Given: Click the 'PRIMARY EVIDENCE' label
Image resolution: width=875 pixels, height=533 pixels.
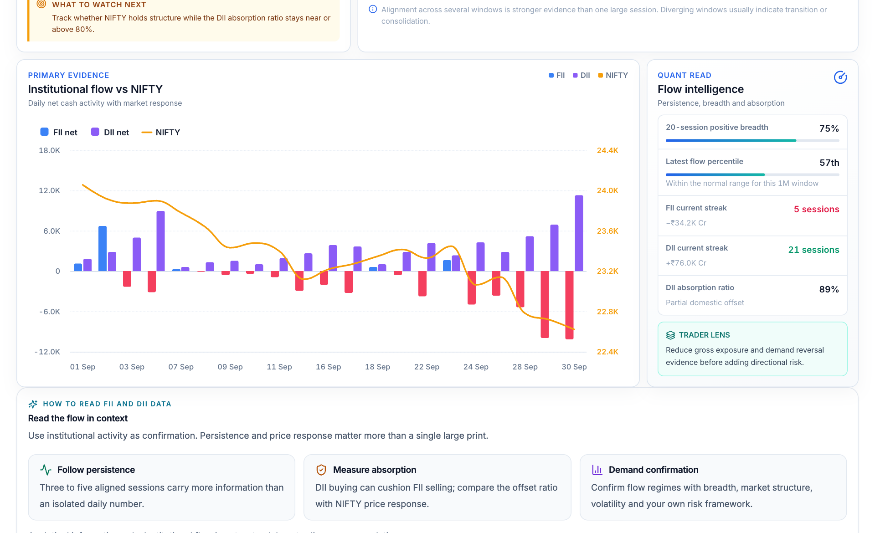Looking at the screenshot, I should [68, 75].
